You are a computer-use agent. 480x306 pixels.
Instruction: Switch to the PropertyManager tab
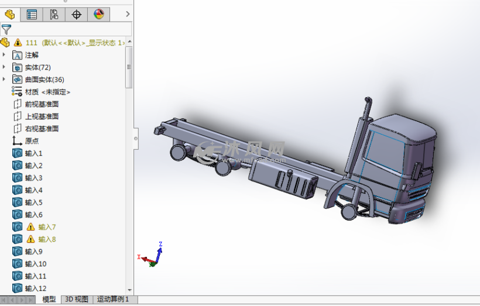point(32,15)
